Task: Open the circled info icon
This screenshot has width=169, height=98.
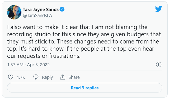Action: [158, 65]
